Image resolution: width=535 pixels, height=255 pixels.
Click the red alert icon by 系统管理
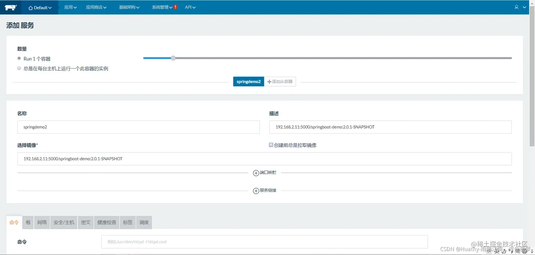176,7
